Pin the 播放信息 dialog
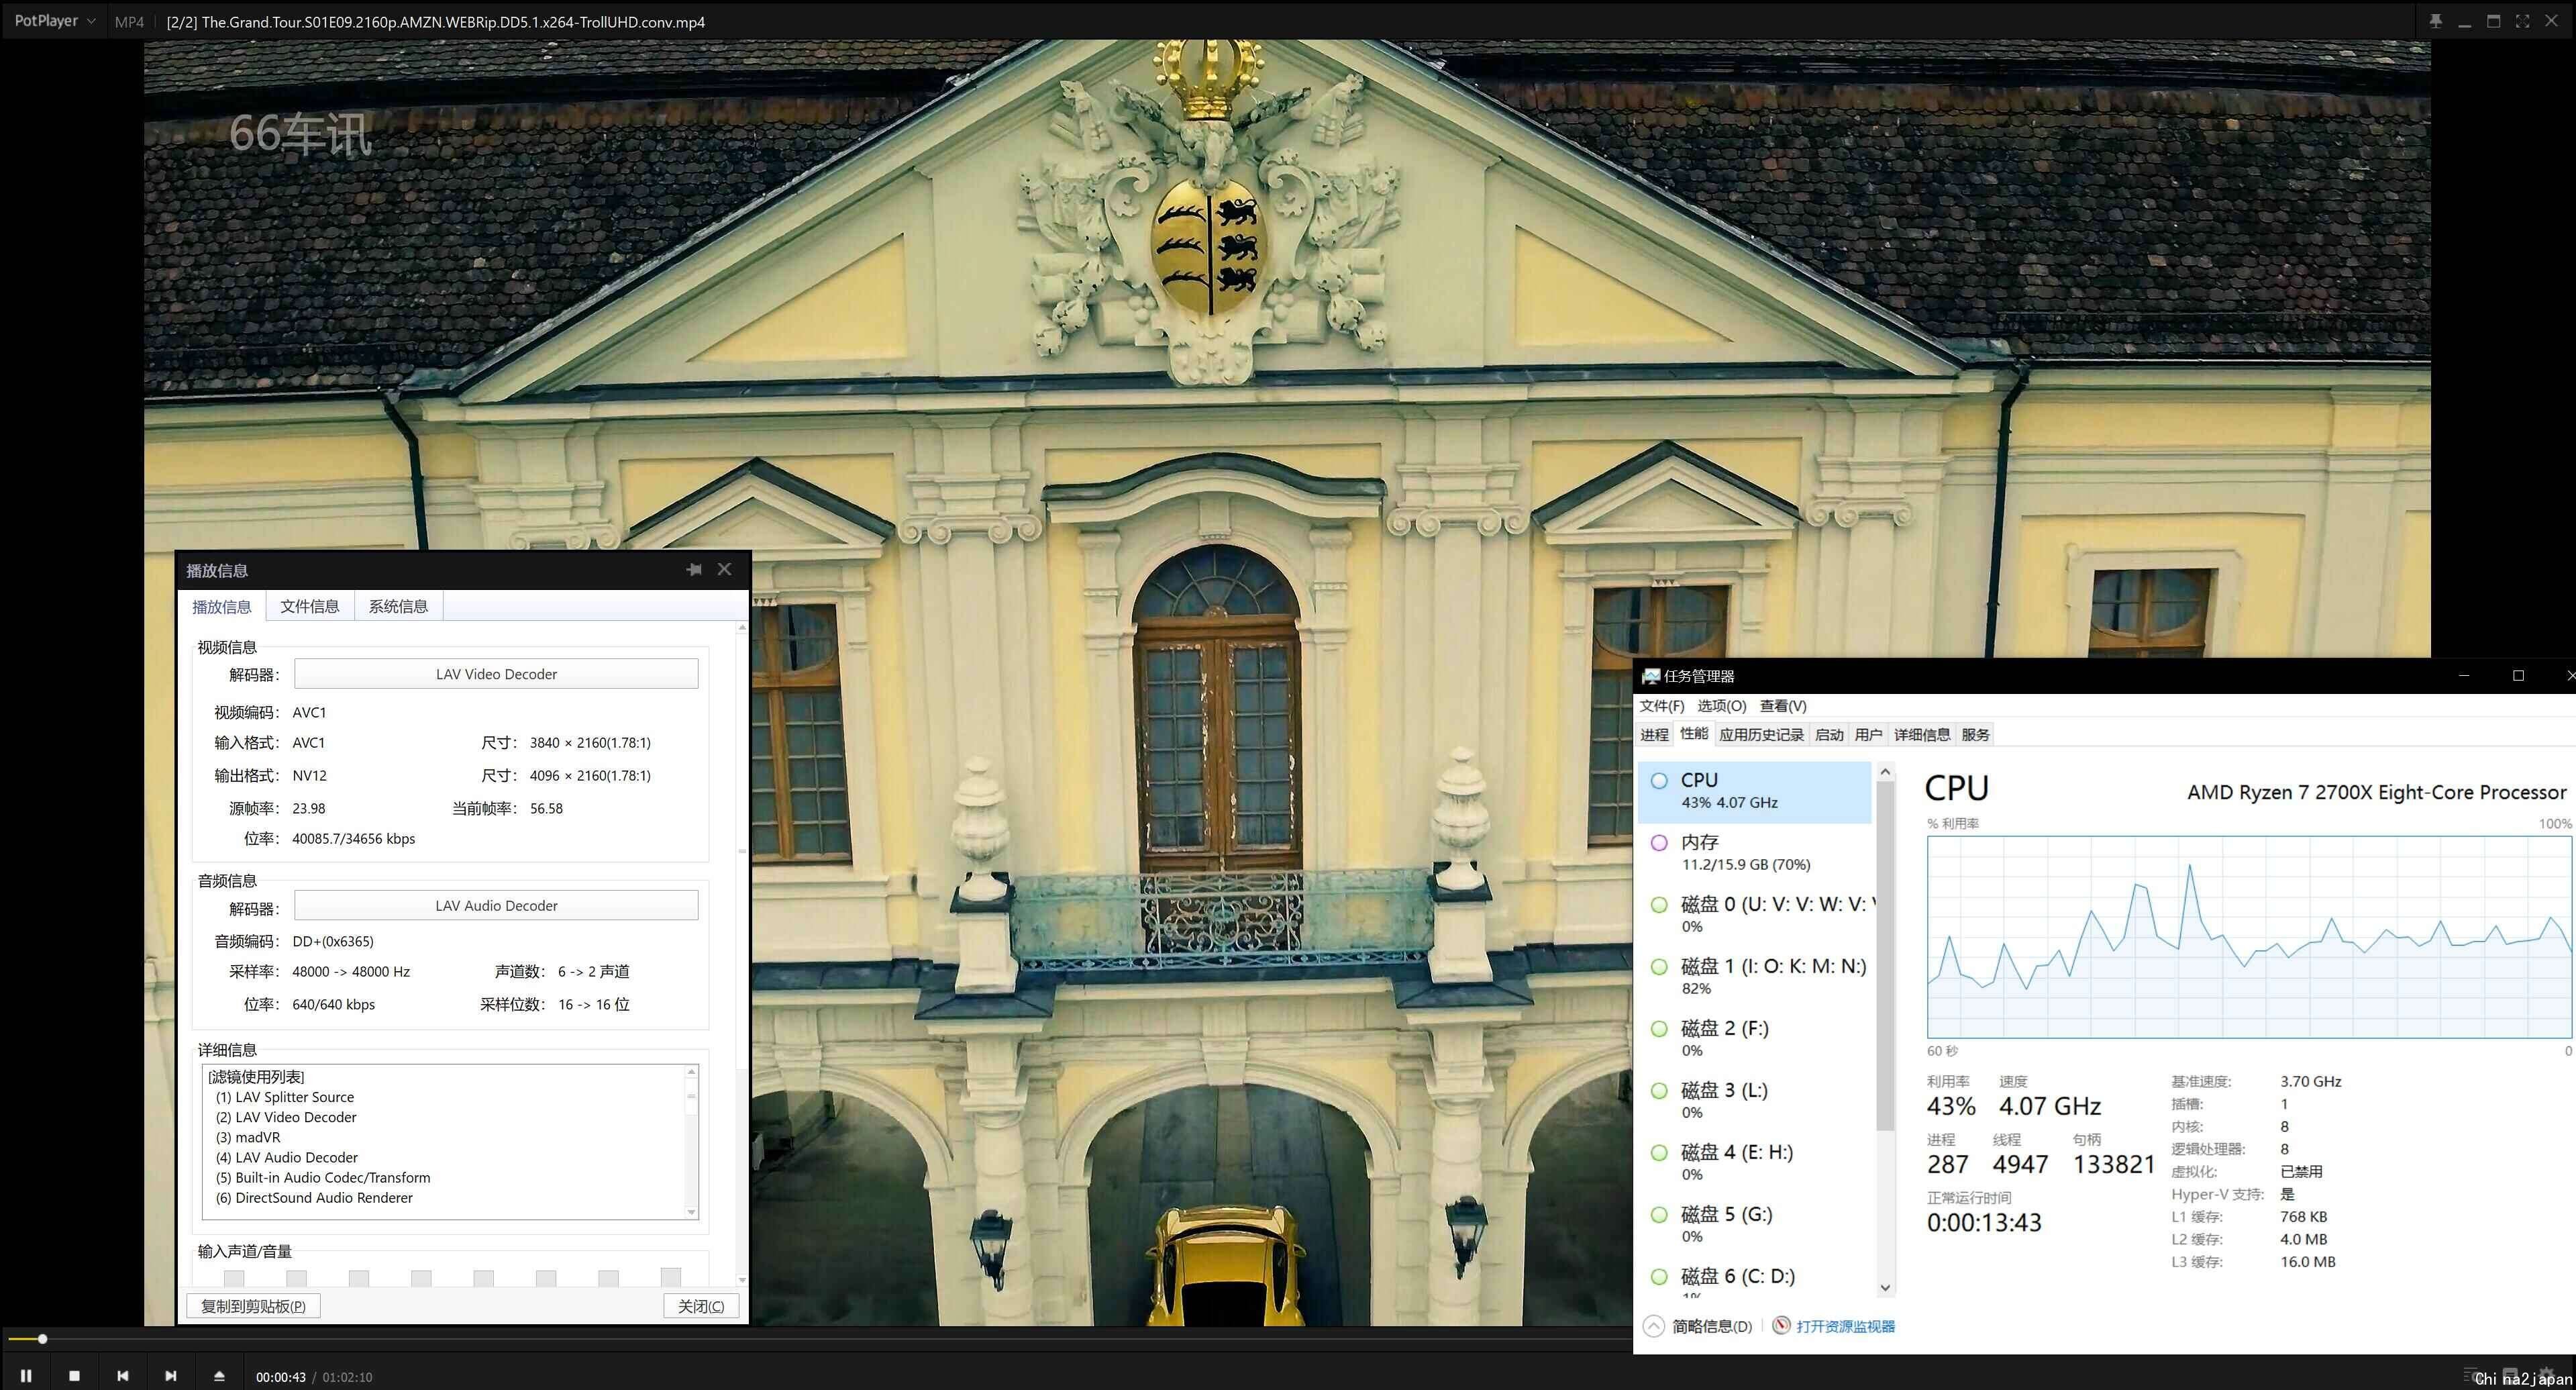The height and width of the screenshot is (1390, 2576). tap(694, 569)
